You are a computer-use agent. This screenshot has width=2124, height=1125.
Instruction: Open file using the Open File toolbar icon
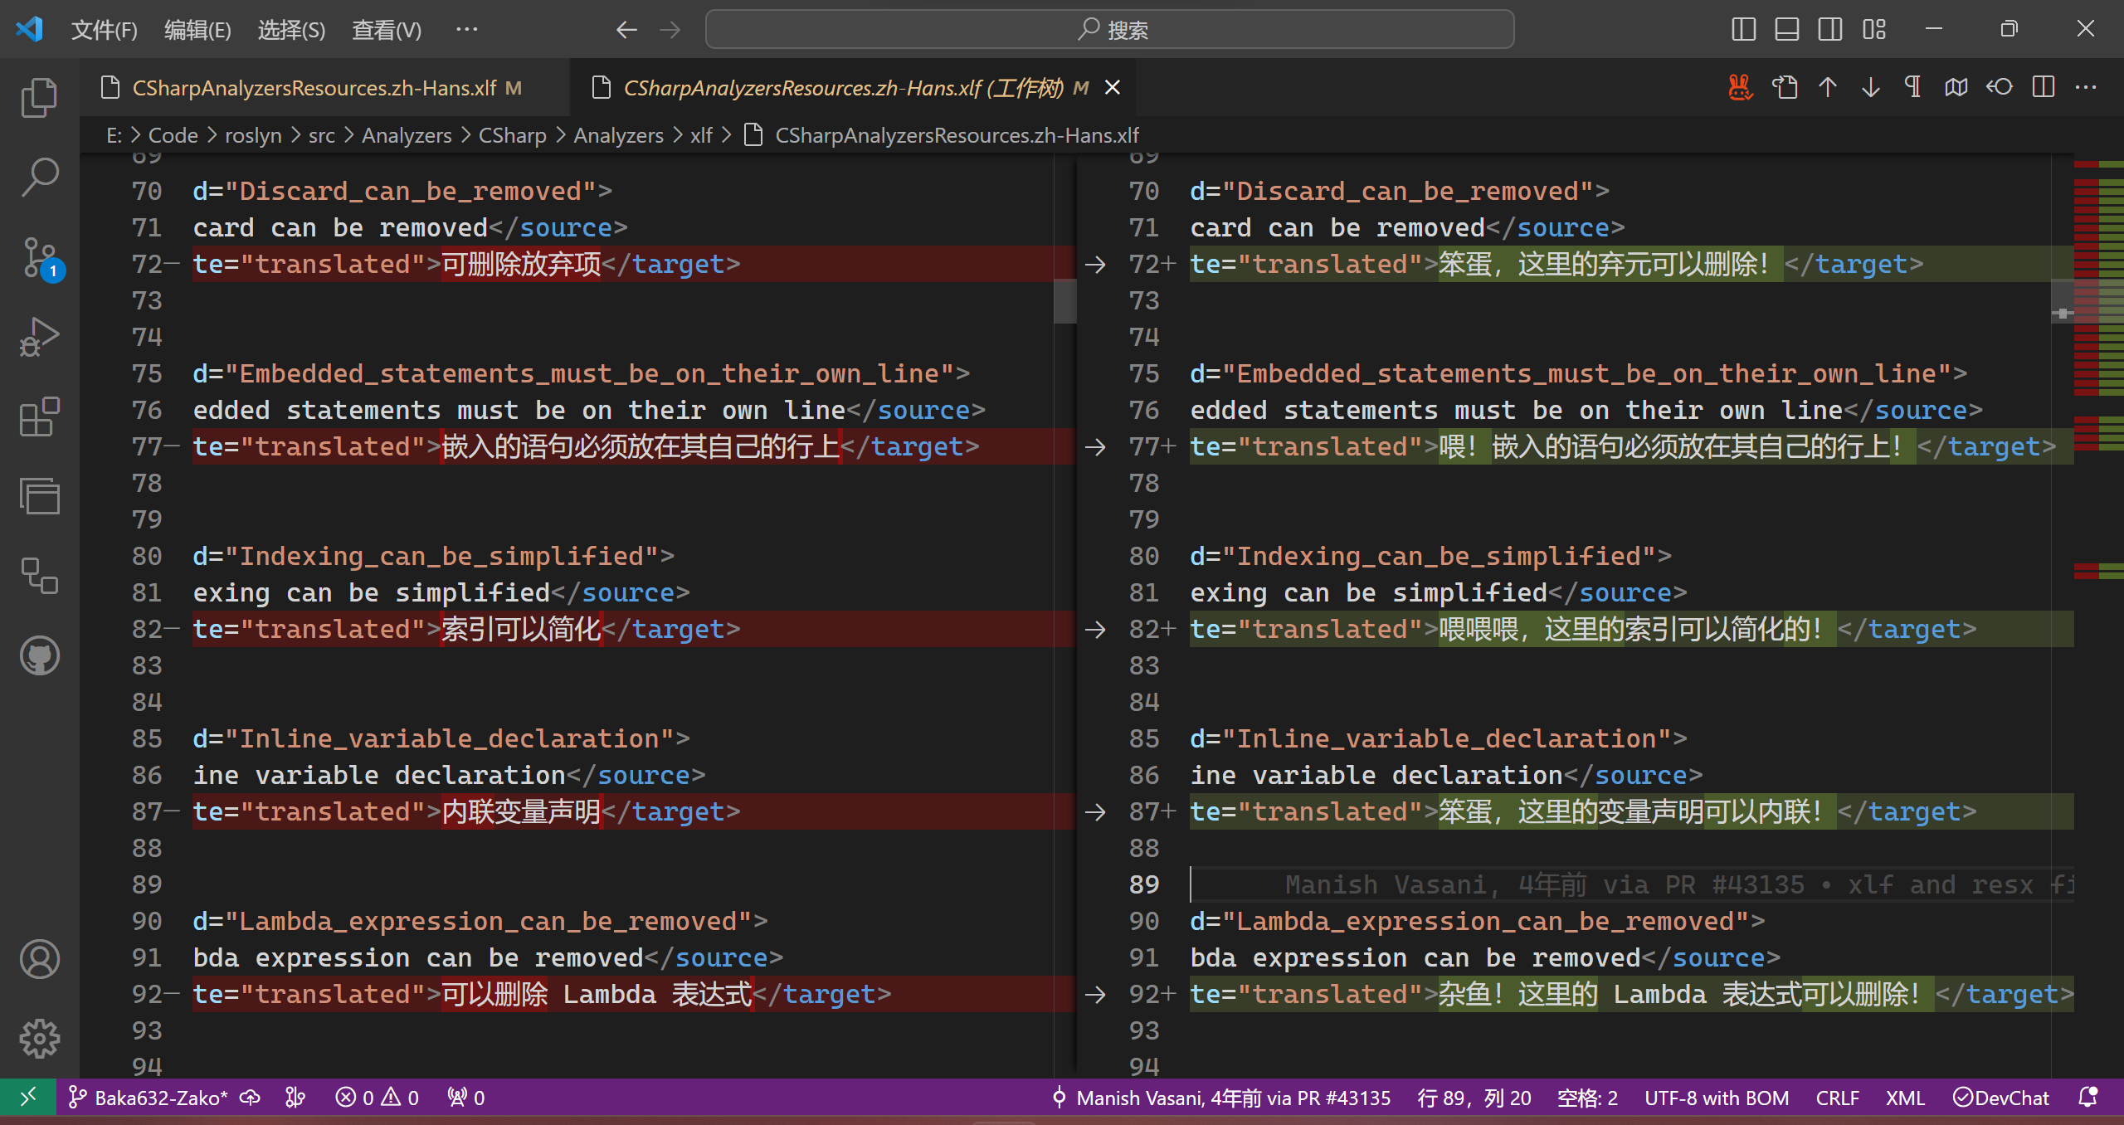pyautogui.click(x=1785, y=87)
